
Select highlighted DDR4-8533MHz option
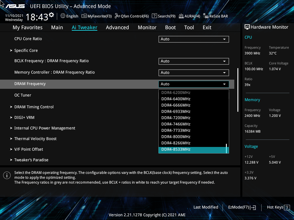[194, 150]
